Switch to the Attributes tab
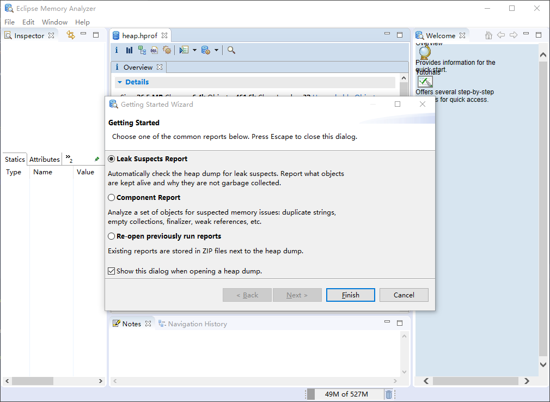This screenshot has height=402, width=550. point(45,159)
